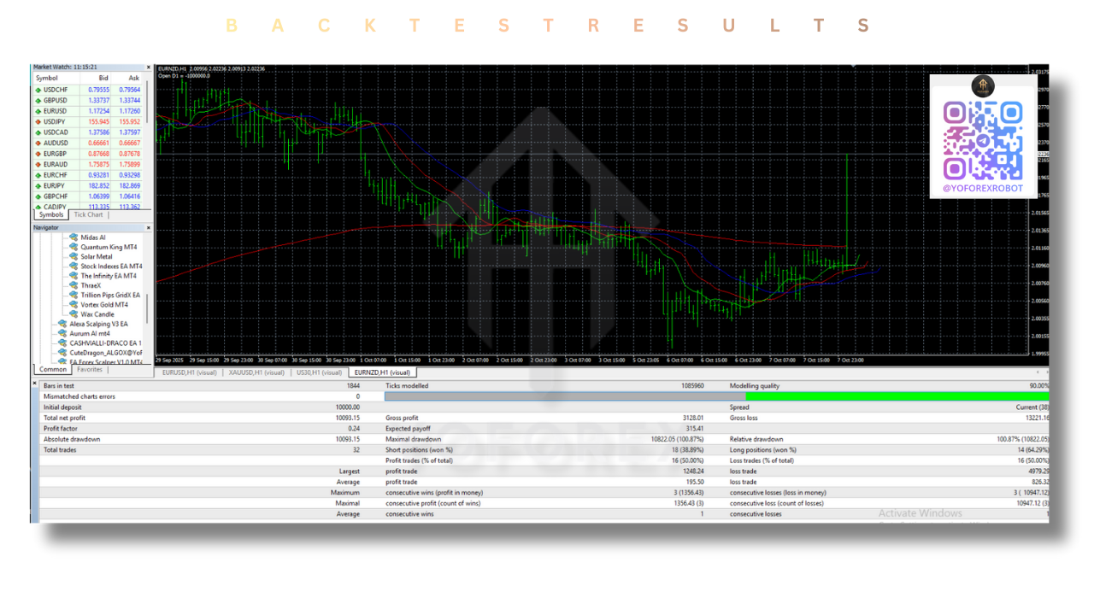Close the Navigator window
The width and height of the screenshot is (1094, 615).
tap(148, 227)
